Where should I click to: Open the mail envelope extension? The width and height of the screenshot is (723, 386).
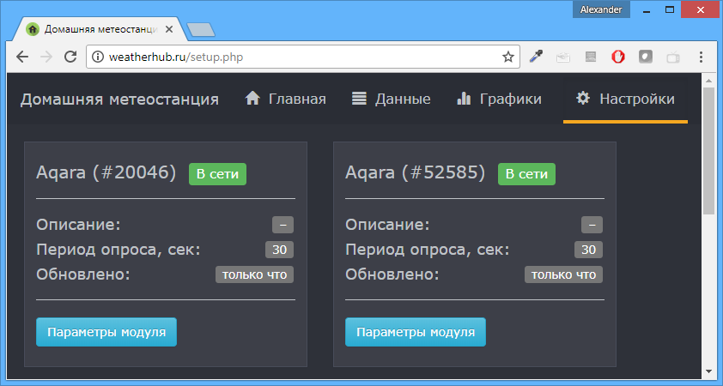click(563, 57)
